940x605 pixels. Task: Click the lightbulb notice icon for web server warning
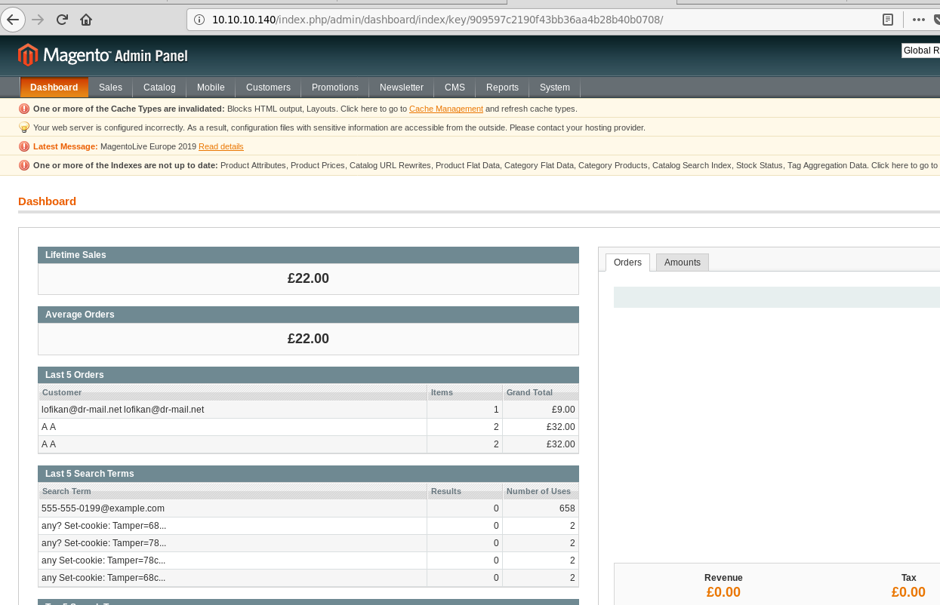(x=24, y=127)
